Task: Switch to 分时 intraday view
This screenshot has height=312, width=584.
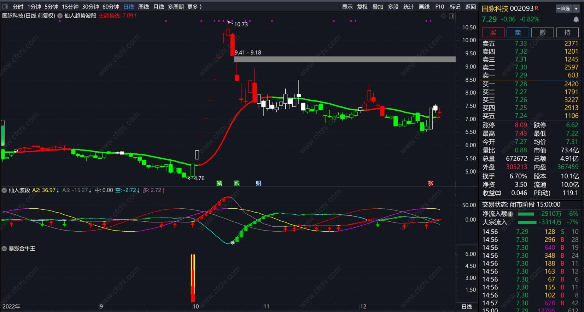Action: click(18, 7)
